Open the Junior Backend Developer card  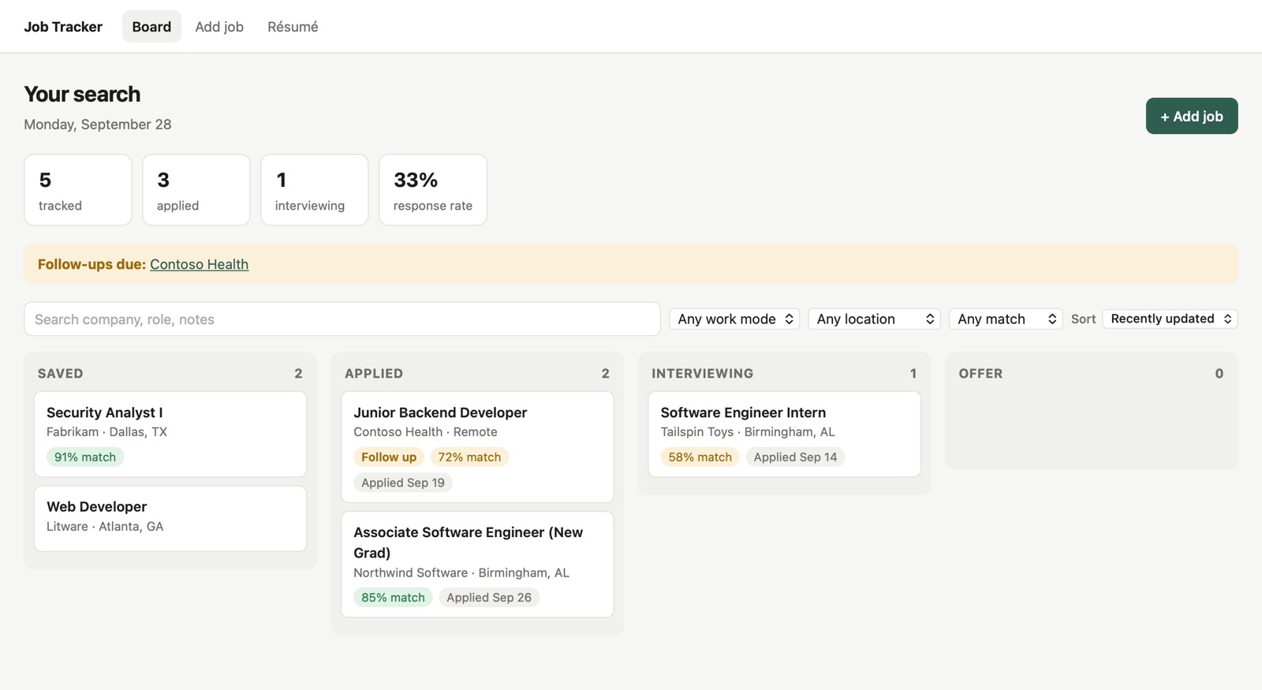coord(477,447)
